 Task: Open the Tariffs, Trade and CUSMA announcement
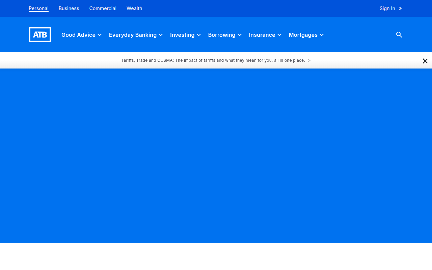pos(216,60)
